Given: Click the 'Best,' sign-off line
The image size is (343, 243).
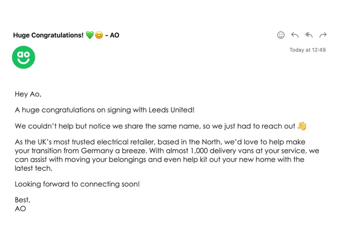Looking at the screenshot, I should point(22,200).
